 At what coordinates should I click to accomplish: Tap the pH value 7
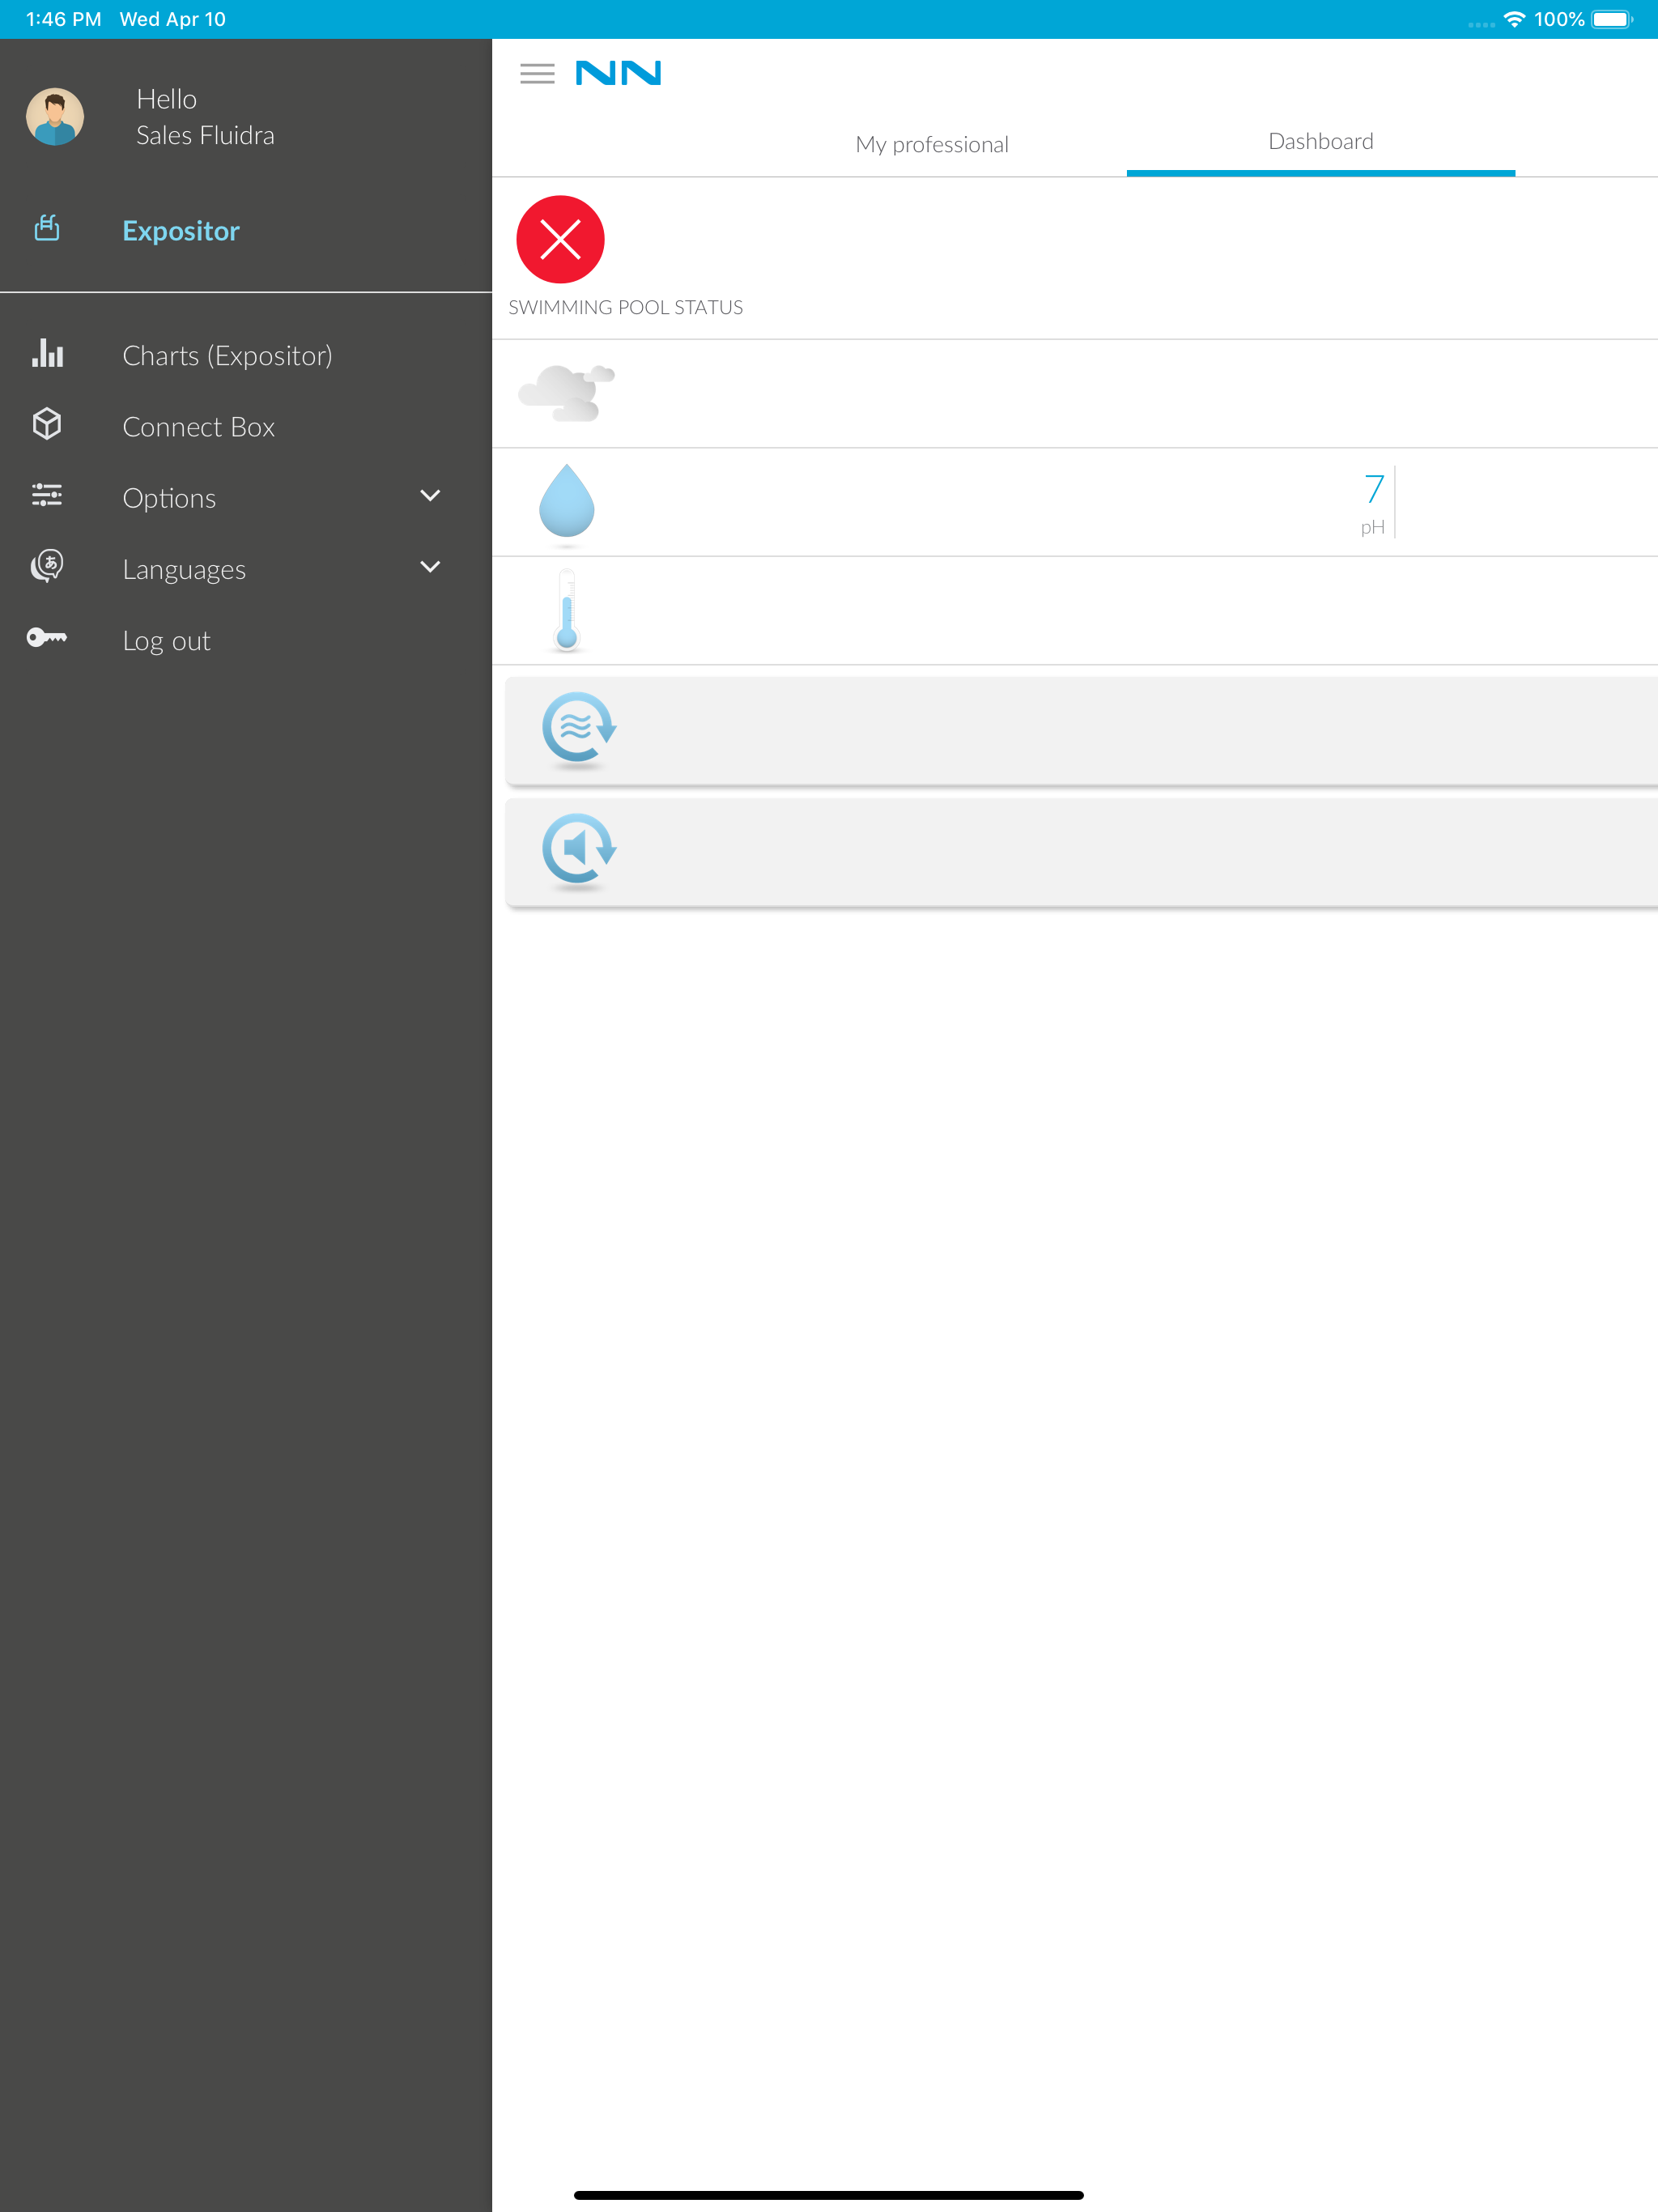click(1375, 489)
